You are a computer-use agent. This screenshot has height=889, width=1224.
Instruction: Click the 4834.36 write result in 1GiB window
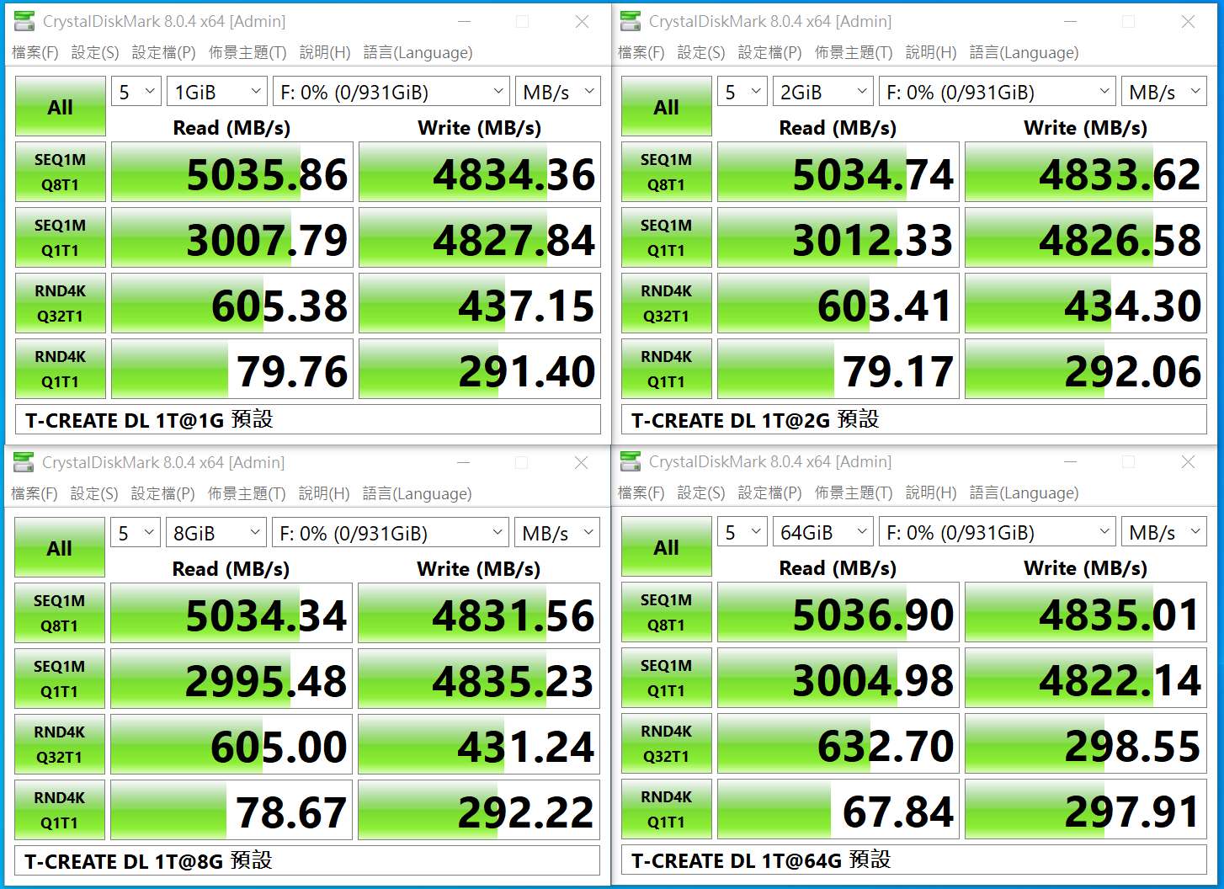tap(480, 173)
